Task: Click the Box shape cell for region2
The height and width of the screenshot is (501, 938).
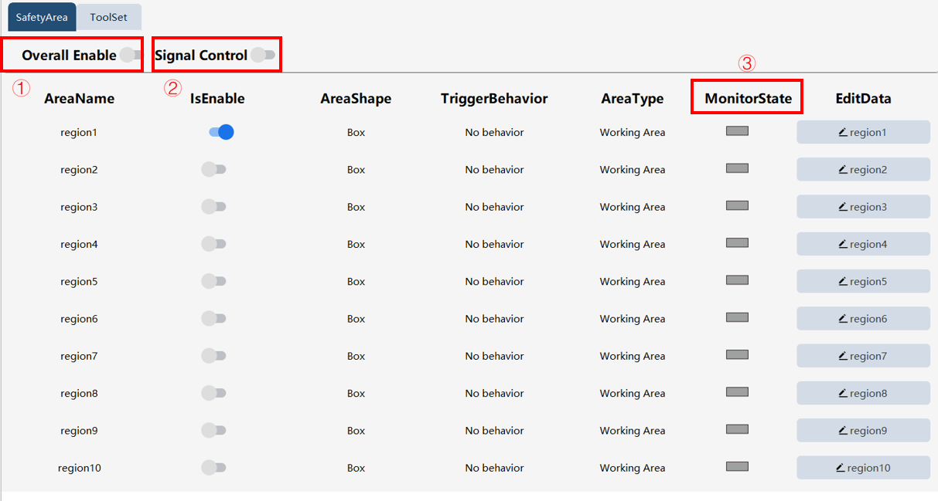Action: coord(356,169)
